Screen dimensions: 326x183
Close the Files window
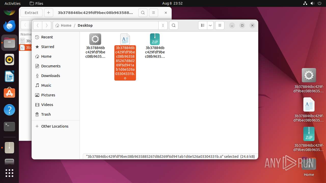(x=252, y=25)
